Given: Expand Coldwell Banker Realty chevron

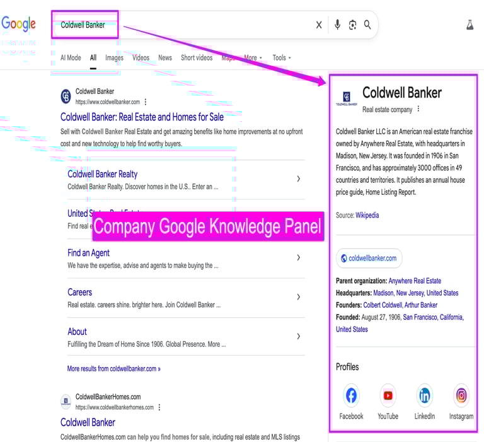Looking at the screenshot, I should pos(299,179).
